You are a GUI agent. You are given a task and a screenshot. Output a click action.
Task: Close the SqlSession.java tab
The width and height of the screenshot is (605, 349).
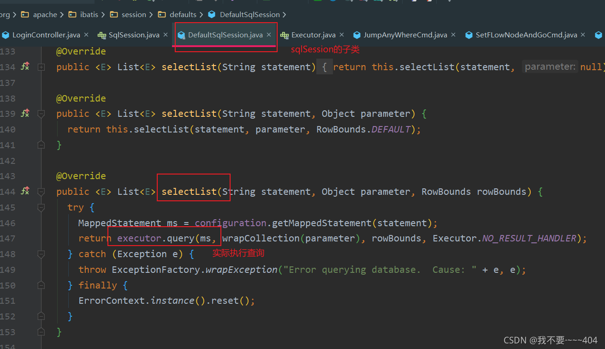coord(166,35)
